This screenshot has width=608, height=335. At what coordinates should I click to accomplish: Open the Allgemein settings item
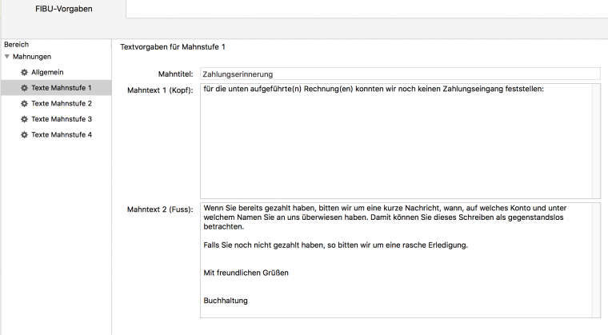coord(47,73)
